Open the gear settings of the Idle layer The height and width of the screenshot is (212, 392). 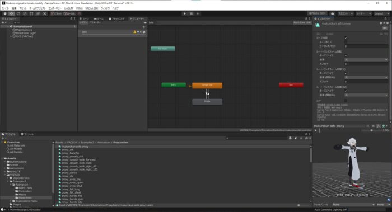coord(144,32)
